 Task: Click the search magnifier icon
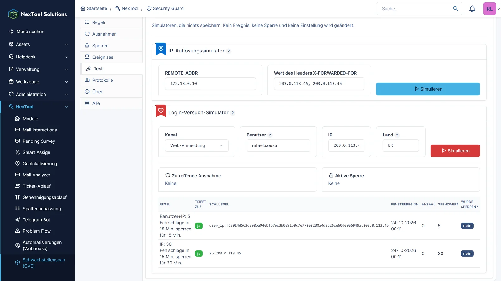[x=456, y=8]
